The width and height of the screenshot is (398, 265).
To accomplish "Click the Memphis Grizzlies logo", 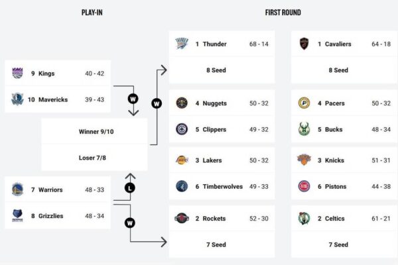I will pos(17,215).
